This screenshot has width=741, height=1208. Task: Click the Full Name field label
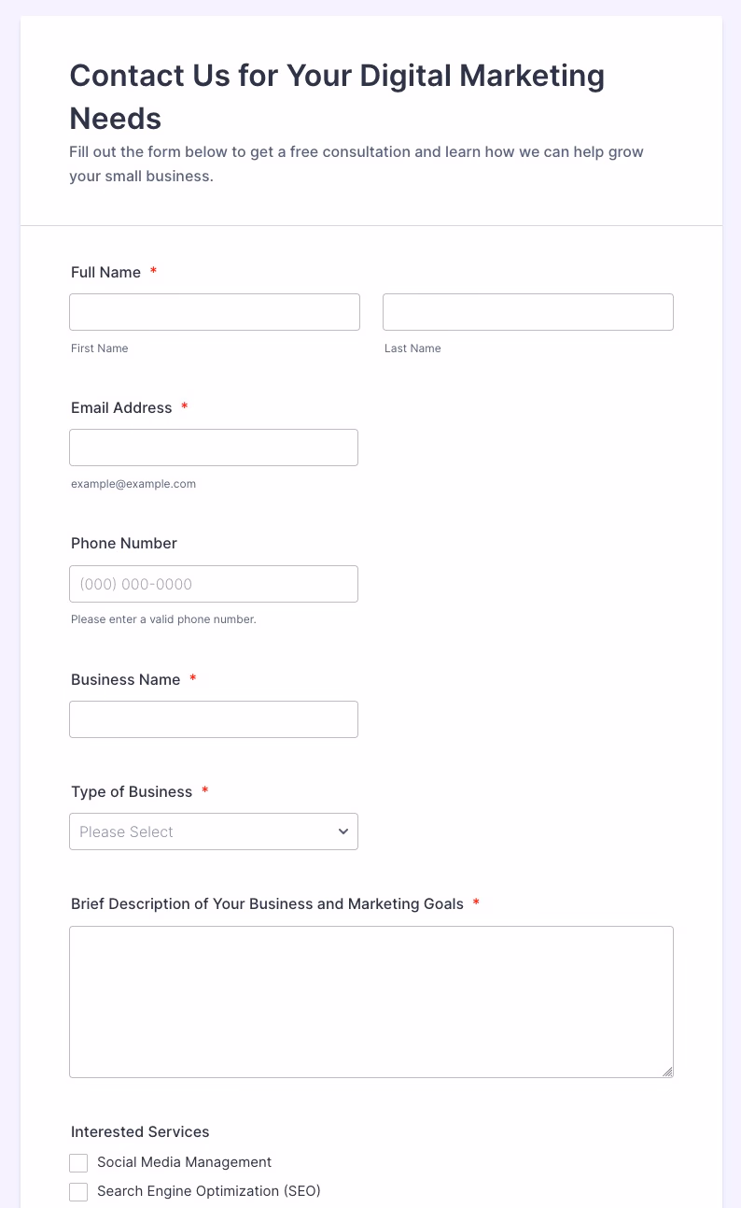(105, 273)
